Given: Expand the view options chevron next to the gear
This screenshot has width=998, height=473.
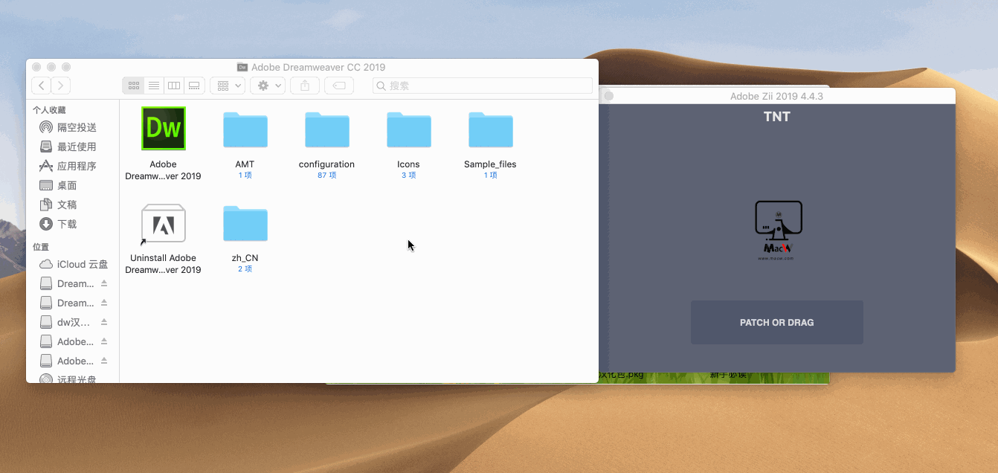Looking at the screenshot, I should (276, 85).
